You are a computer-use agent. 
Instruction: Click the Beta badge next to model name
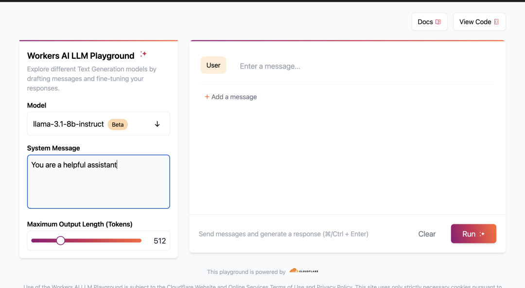(x=118, y=124)
